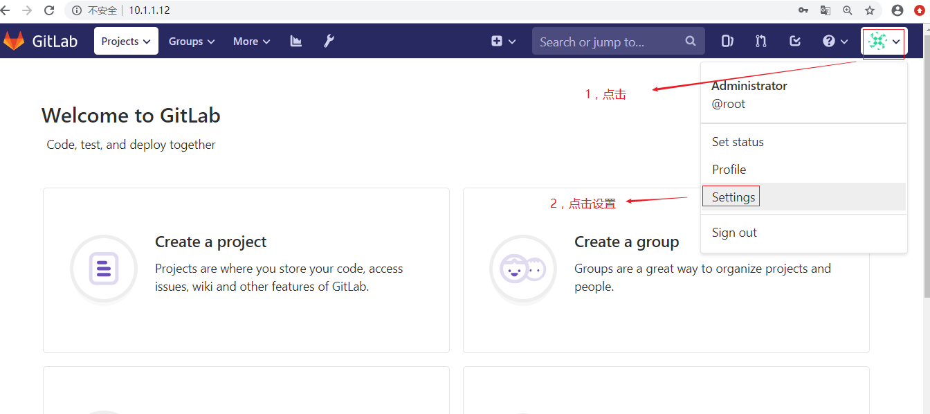Click the zoom magnifier icon in address bar
Viewport: 930px width, 414px height.
[x=848, y=10]
